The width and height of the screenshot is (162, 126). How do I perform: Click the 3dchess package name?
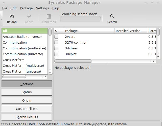[71, 48]
